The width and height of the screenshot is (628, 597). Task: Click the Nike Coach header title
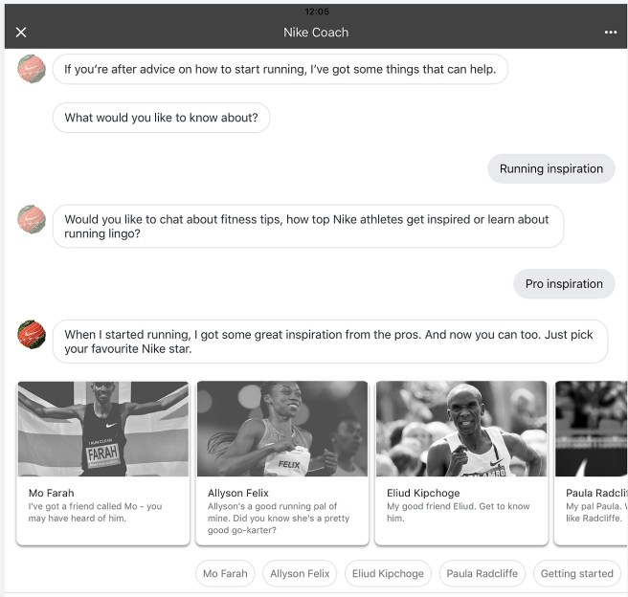point(316,33)
